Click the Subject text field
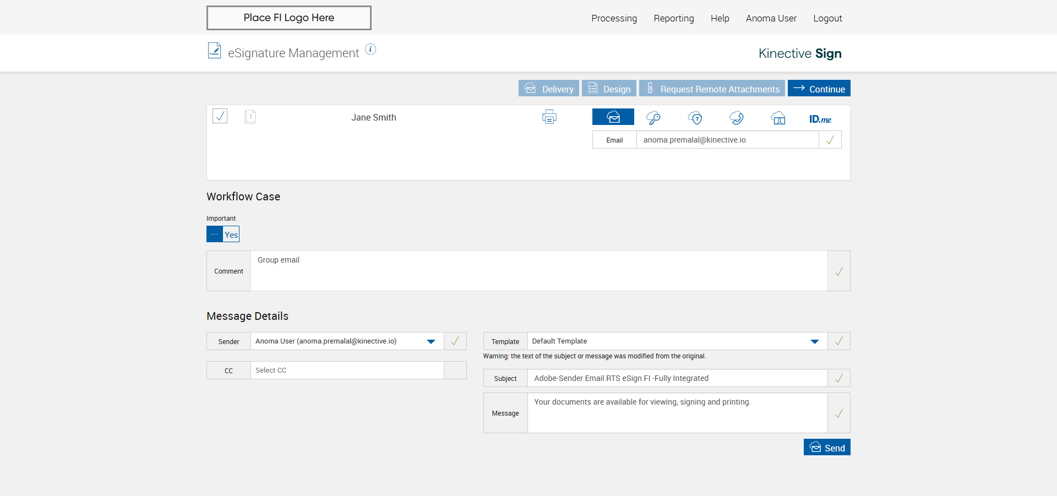Viewport: 1057px width, 496px height. tap(677, 378)
